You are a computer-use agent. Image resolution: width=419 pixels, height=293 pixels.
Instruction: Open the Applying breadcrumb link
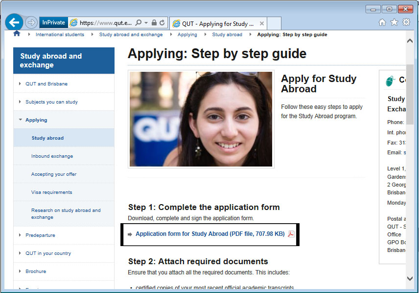tap(187, 35)
